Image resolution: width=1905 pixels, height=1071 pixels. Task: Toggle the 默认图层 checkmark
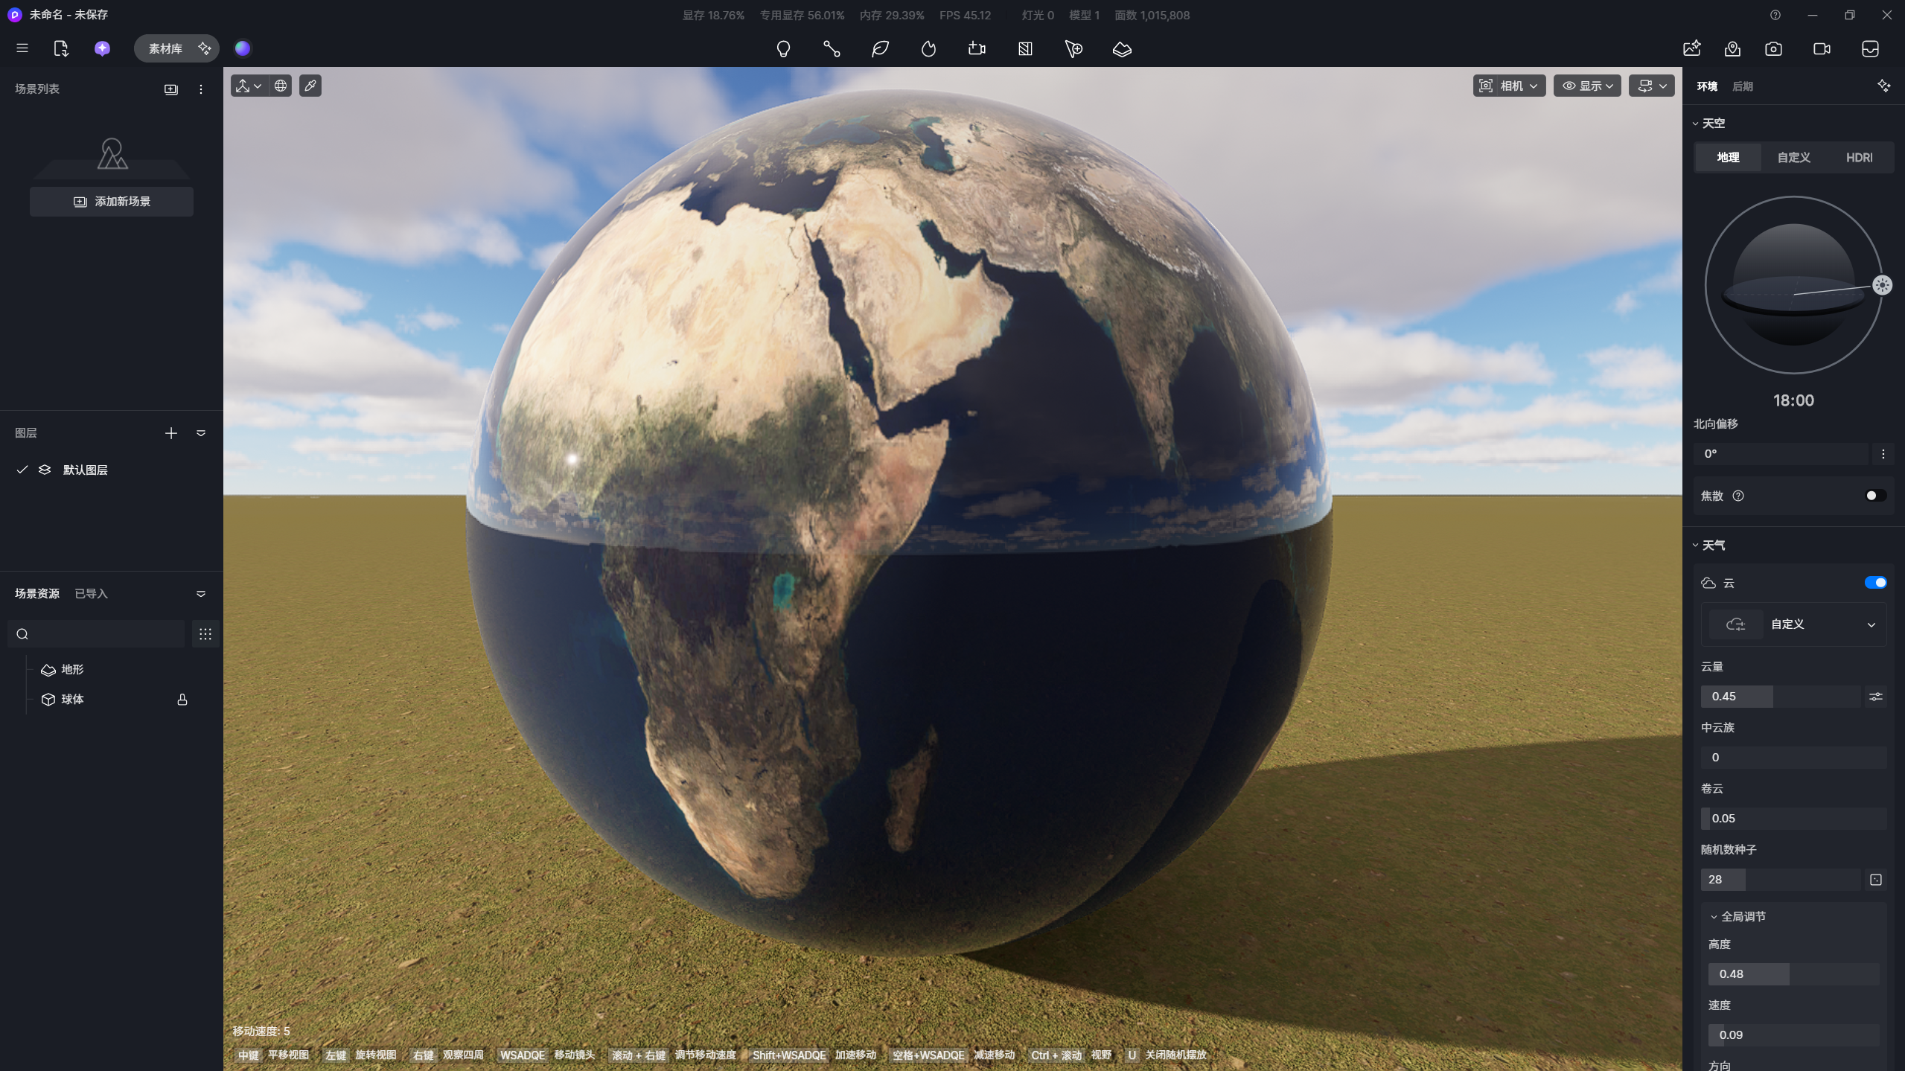coord(22,470)
